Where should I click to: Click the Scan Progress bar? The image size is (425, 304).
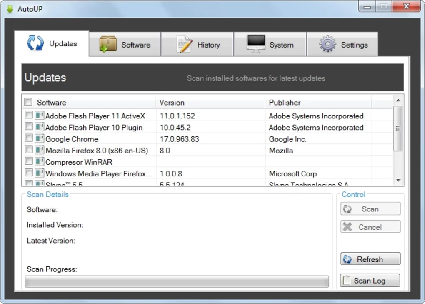pos(177,281)
